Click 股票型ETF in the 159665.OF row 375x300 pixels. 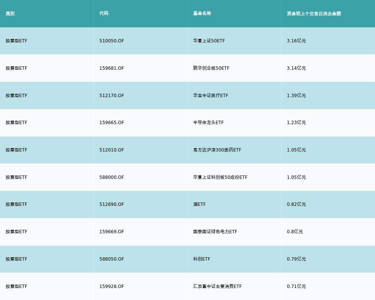click(x=16, y=123)
